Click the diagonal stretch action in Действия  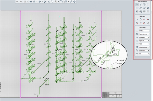click(141, 23)
